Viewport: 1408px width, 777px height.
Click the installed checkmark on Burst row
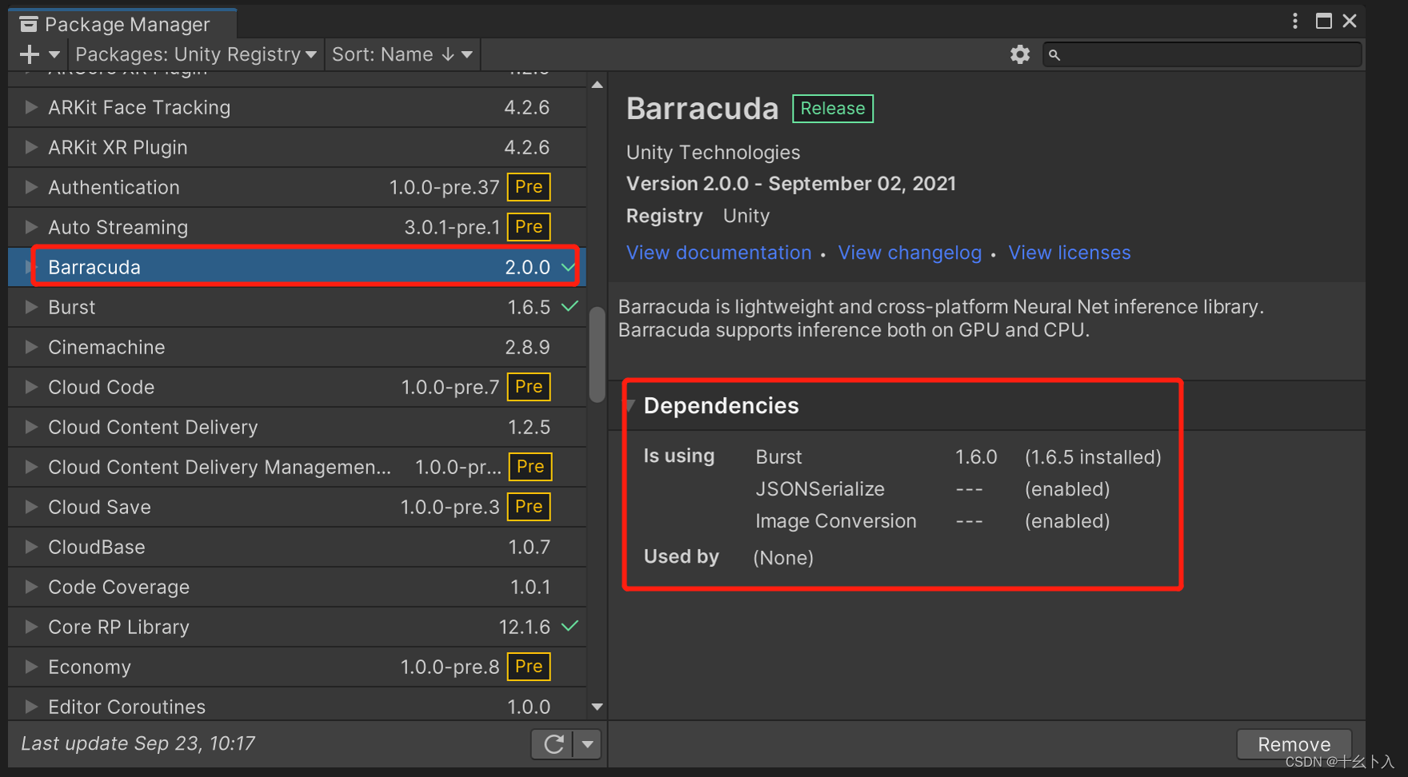(x=570, y=306)
